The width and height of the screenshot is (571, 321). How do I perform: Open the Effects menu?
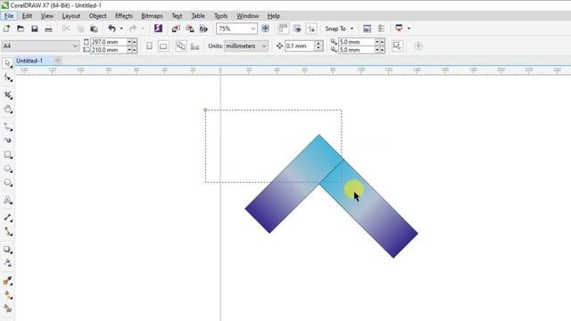[x=124, y=16]
